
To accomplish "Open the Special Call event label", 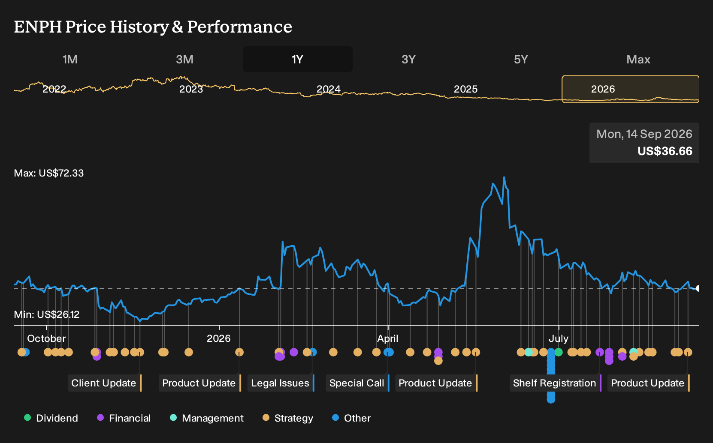I will [357, 383].
